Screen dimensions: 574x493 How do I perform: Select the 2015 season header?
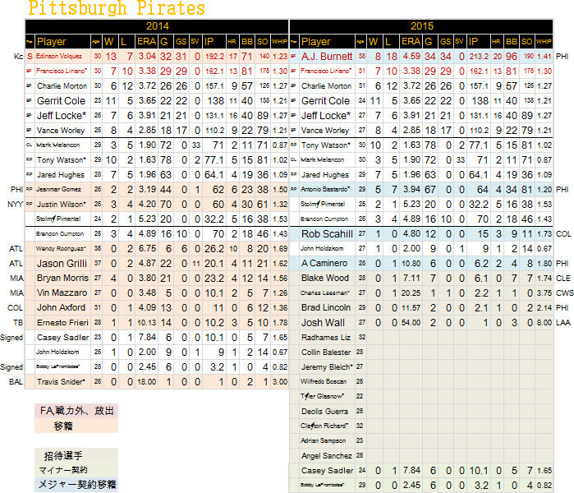coord(421,26)
